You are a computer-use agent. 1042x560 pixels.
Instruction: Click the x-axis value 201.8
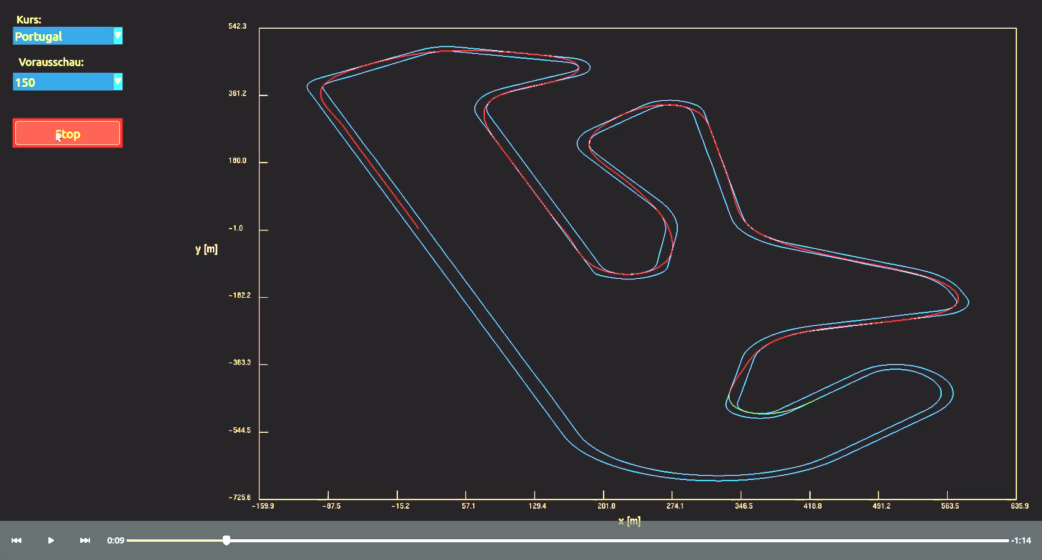point(607,506)
